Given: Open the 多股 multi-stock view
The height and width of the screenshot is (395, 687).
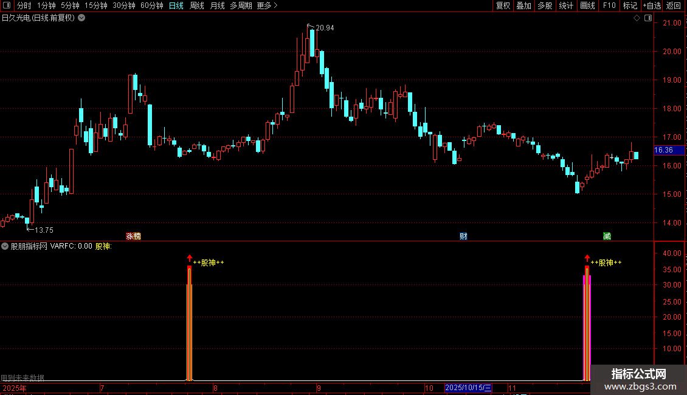Looking at the screenshot, I should [x=545, y=5].
